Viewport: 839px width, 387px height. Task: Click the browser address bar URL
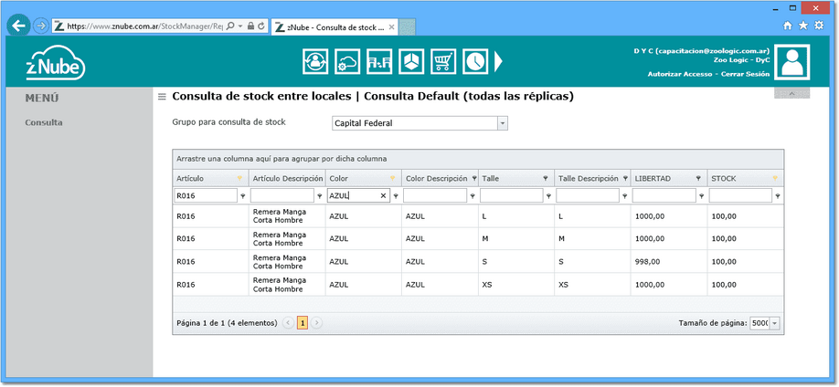click(x=145, y=26)
